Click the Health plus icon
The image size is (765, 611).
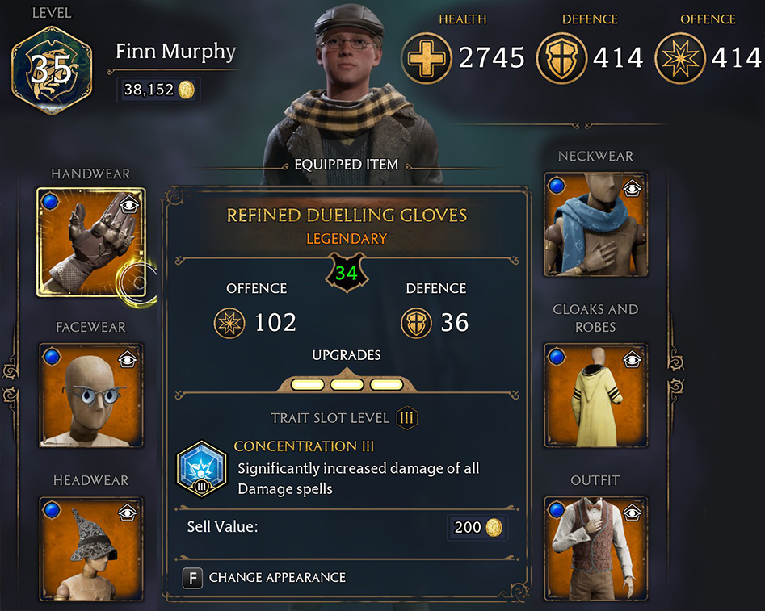point(427,58)
